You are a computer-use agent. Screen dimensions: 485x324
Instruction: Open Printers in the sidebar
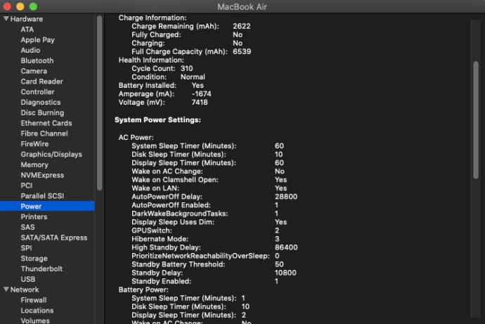pyautogui.click(x=34, y=216)
